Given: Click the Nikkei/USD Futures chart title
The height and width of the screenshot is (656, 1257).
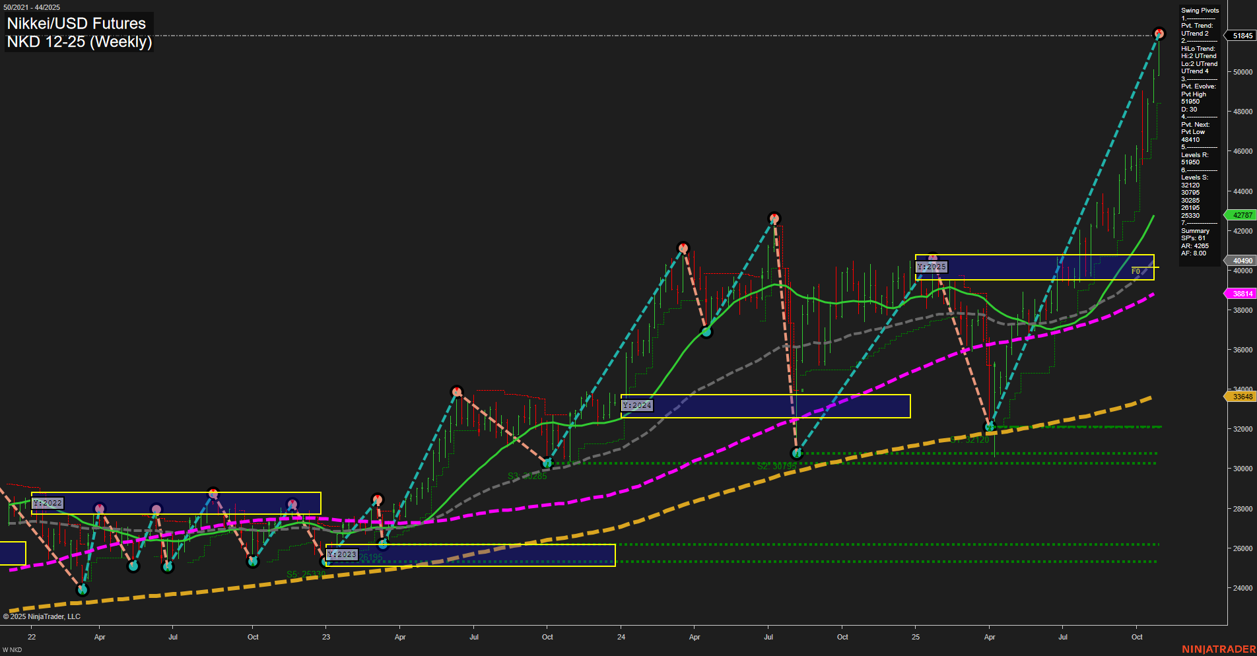Looking at the screenshot, I should tap(75, 22).
